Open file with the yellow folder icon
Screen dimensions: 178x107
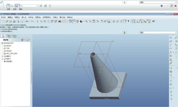[x=7, y=21]
